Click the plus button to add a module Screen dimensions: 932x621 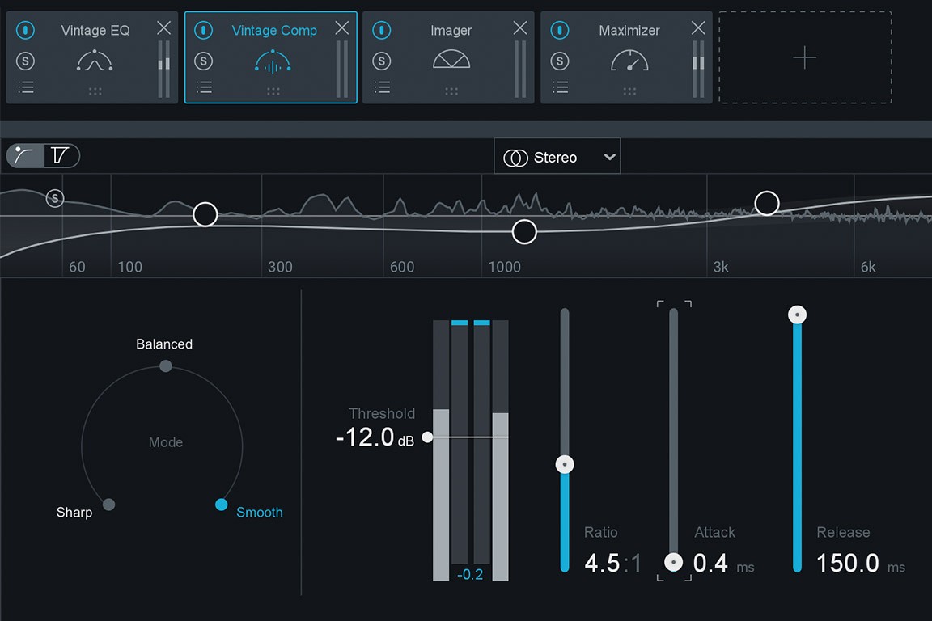(804, 57)
